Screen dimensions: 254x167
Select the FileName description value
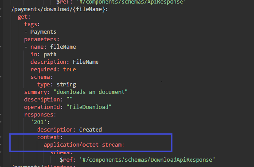coord(86,62)
